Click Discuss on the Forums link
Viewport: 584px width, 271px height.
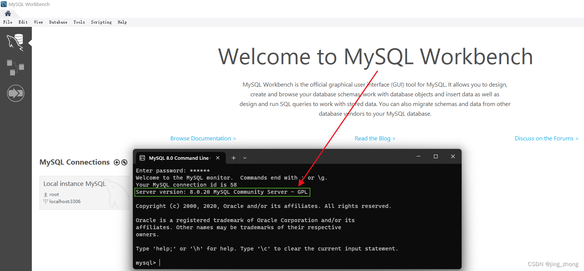547,138
